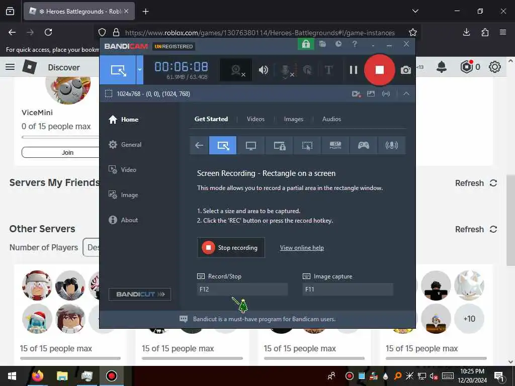Viewport: 515px width, 386px height.
Task: Click the audio broadcast status icon
Action: click(386, 94)
